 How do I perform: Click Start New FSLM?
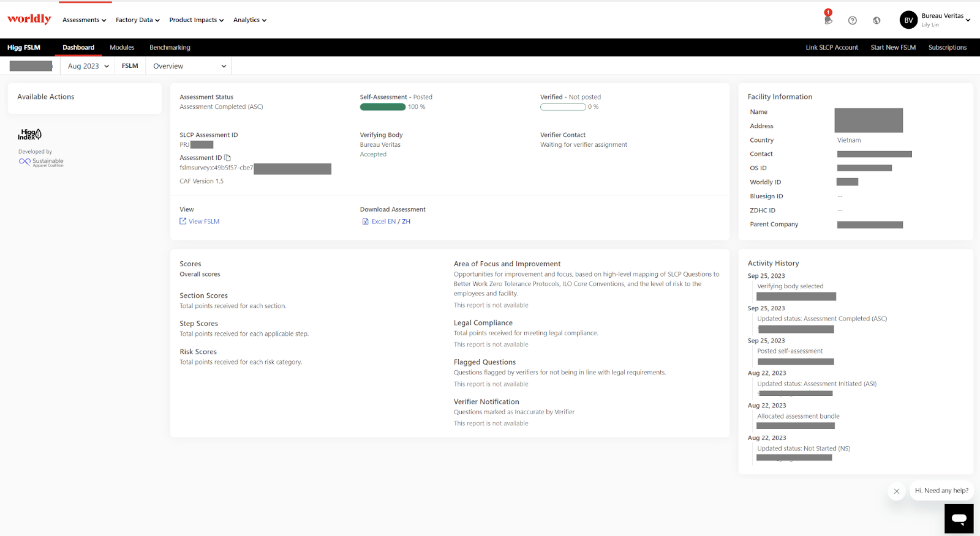coord(893,48)
